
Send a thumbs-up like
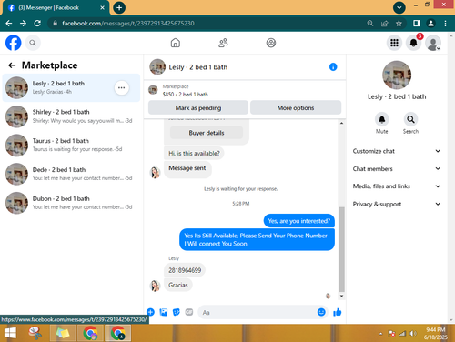[337, 312]
